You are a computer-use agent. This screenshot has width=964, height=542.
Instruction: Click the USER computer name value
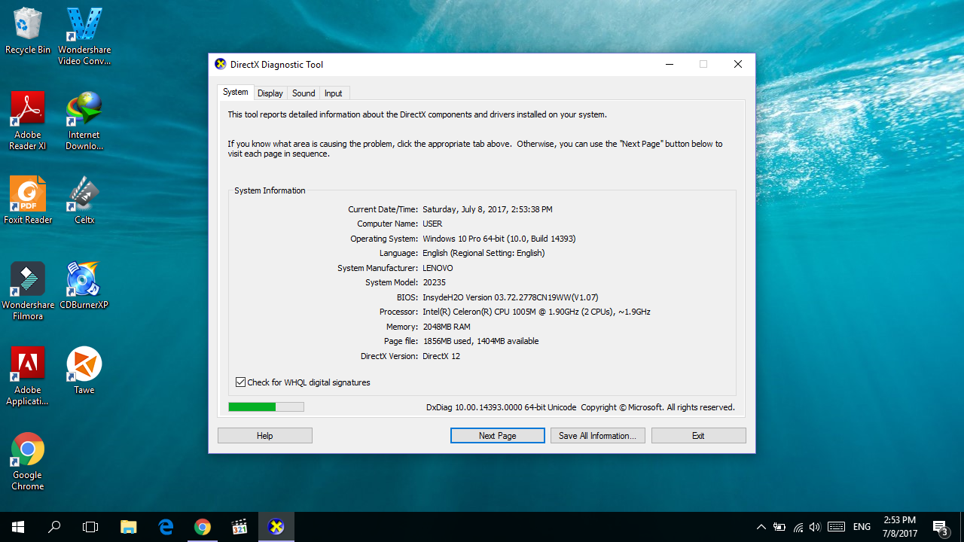pyautogui.click(x=433, y=224)
